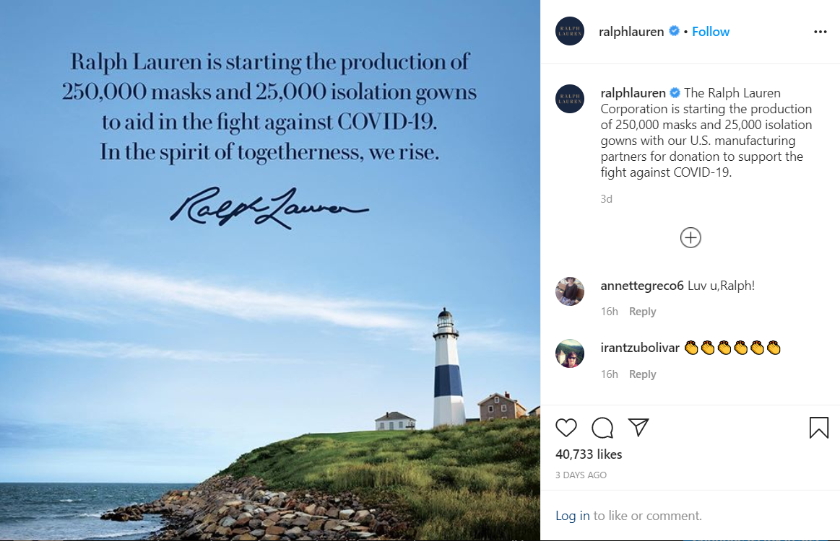Image resolution: width=840 pixels, height=541 pixels.
Task: Click Ralph Lauren profile logo in header
Action: point(569,32)
